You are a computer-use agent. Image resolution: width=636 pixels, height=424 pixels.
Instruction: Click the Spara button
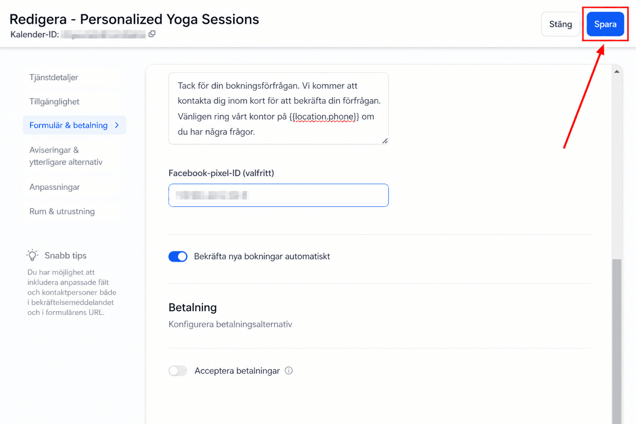click(x=605, y=24)
